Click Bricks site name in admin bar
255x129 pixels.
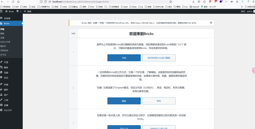[10, 11]
